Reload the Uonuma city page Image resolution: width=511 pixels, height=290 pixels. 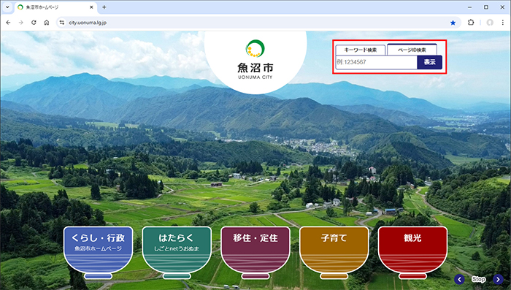click(34, 23)
